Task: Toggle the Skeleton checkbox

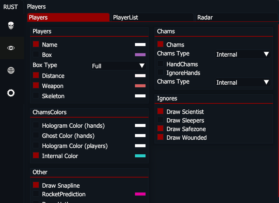Action: pyautogui.click(x=36, y=96)
